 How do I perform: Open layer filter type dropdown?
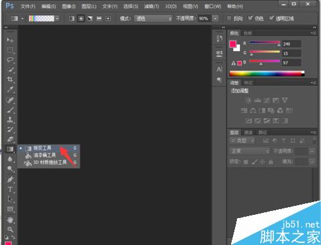(x=242, y=140)
